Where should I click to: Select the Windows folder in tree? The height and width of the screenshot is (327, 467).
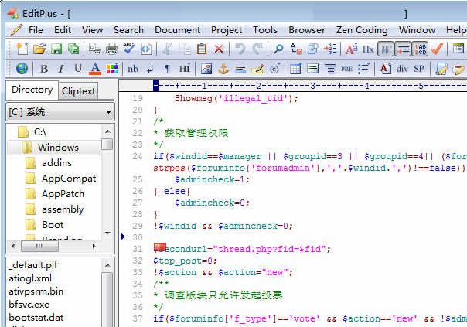point(58,147)
